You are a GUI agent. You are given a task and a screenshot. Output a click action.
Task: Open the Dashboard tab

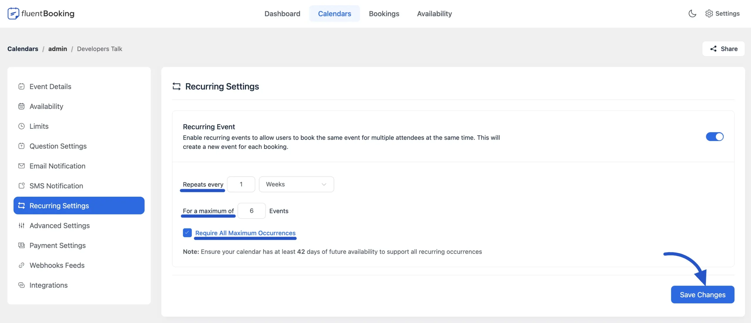[x=282, y=13]
